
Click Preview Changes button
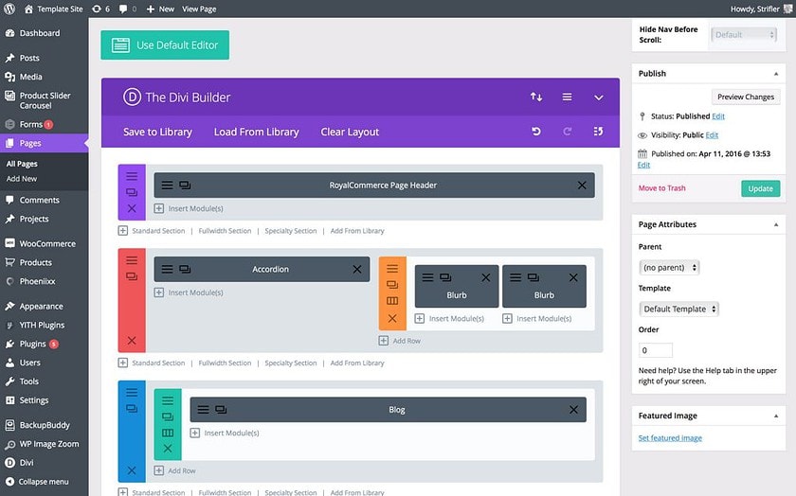pyautogui.click(x=746, y=97)
